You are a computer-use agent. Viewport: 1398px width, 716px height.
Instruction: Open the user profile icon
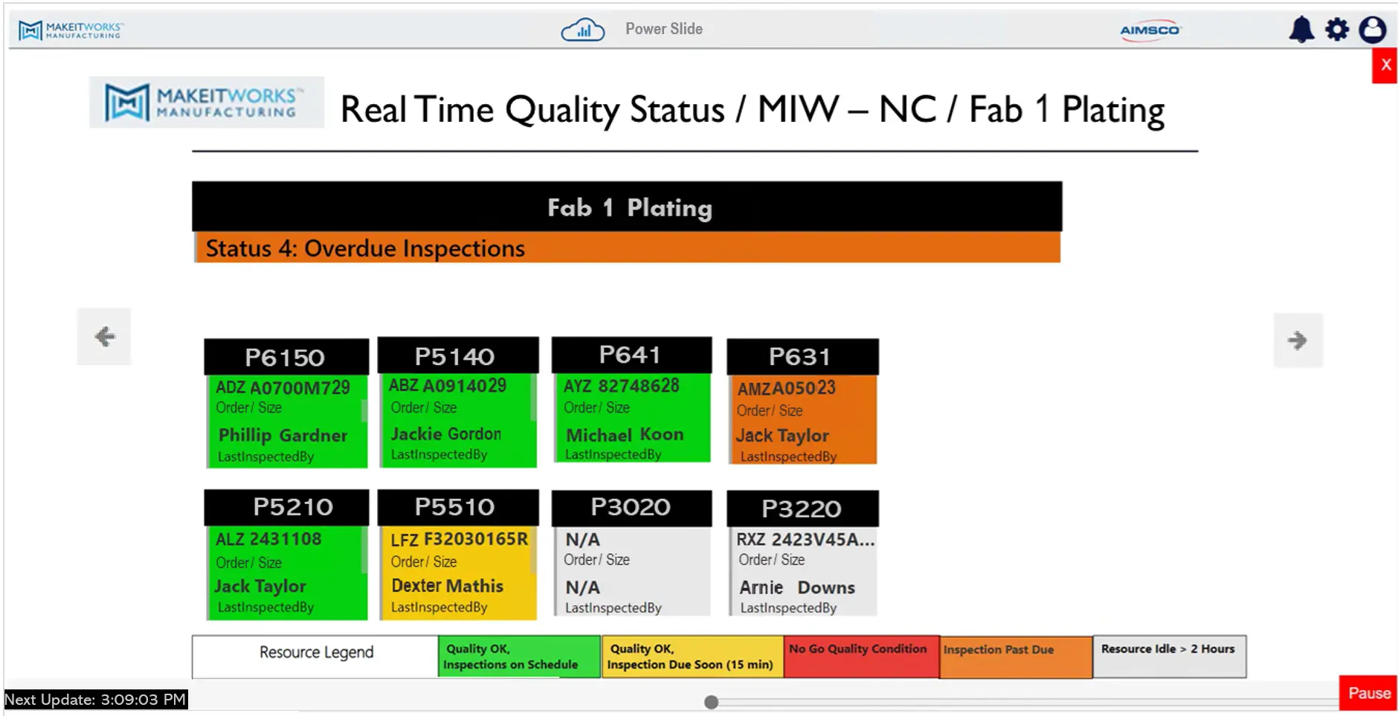[1372, 30]
